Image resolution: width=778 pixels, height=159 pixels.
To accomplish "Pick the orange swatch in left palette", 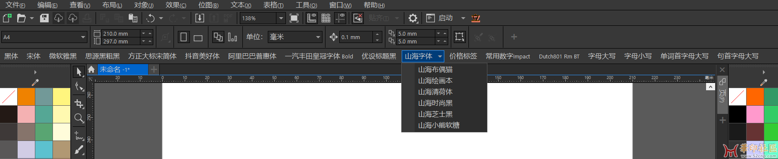I will (x=26, y=97).
